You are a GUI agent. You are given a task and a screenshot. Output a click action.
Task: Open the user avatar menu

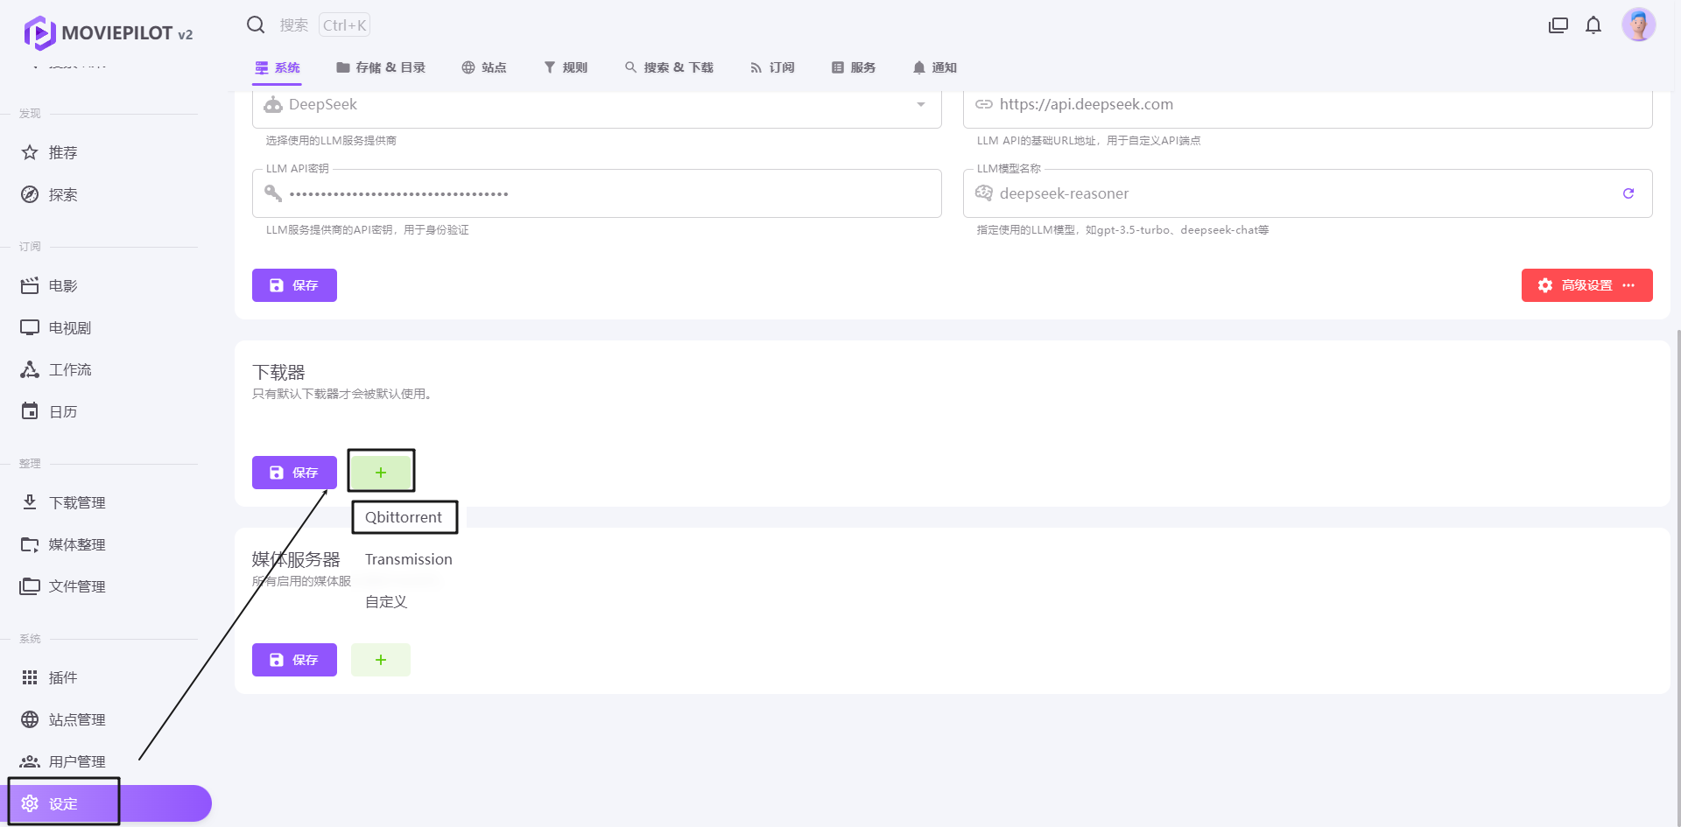coord(1638,25)
